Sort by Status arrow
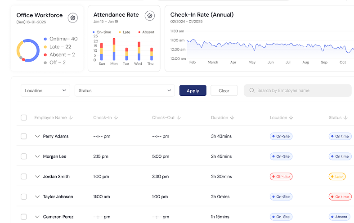354x223 pixels. point(345,118)
